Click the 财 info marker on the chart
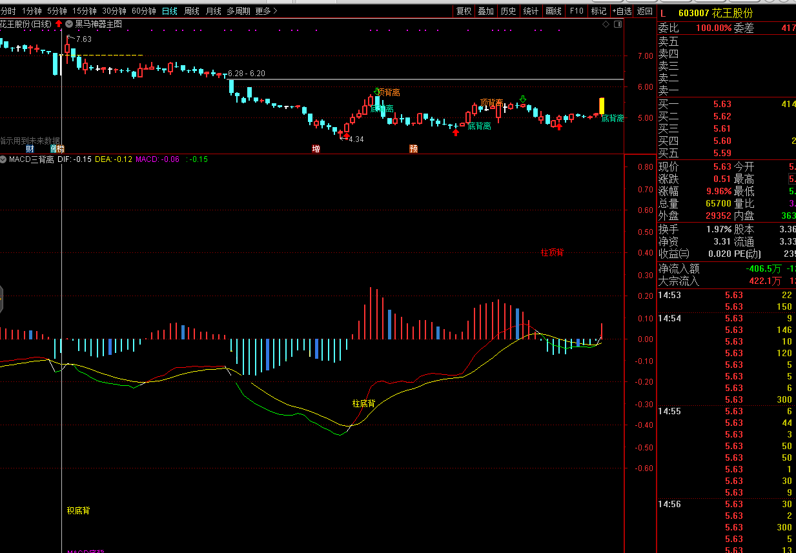The width and height of the screenshot is (796, 553). (x=30, y=149)
